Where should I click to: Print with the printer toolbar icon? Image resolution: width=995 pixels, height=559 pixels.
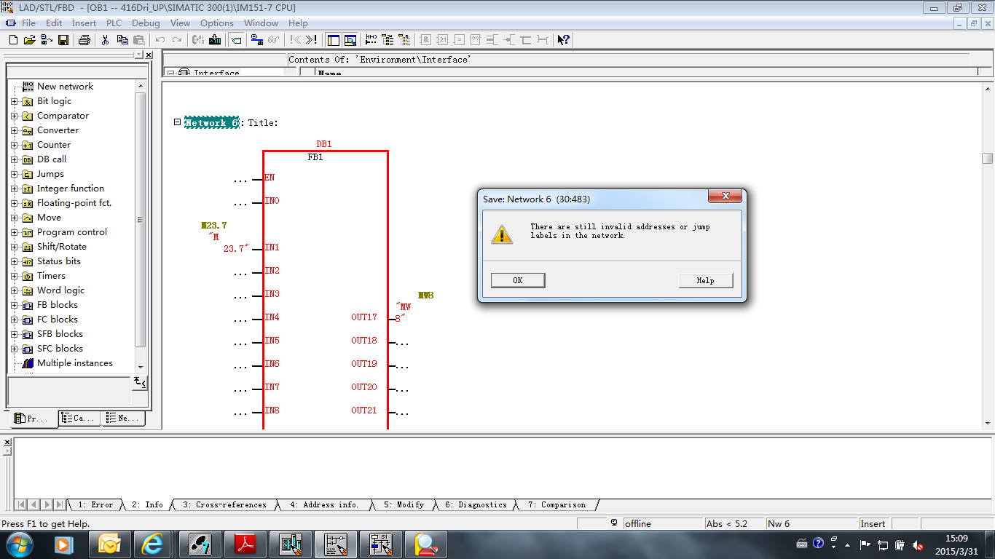(84, 40)
